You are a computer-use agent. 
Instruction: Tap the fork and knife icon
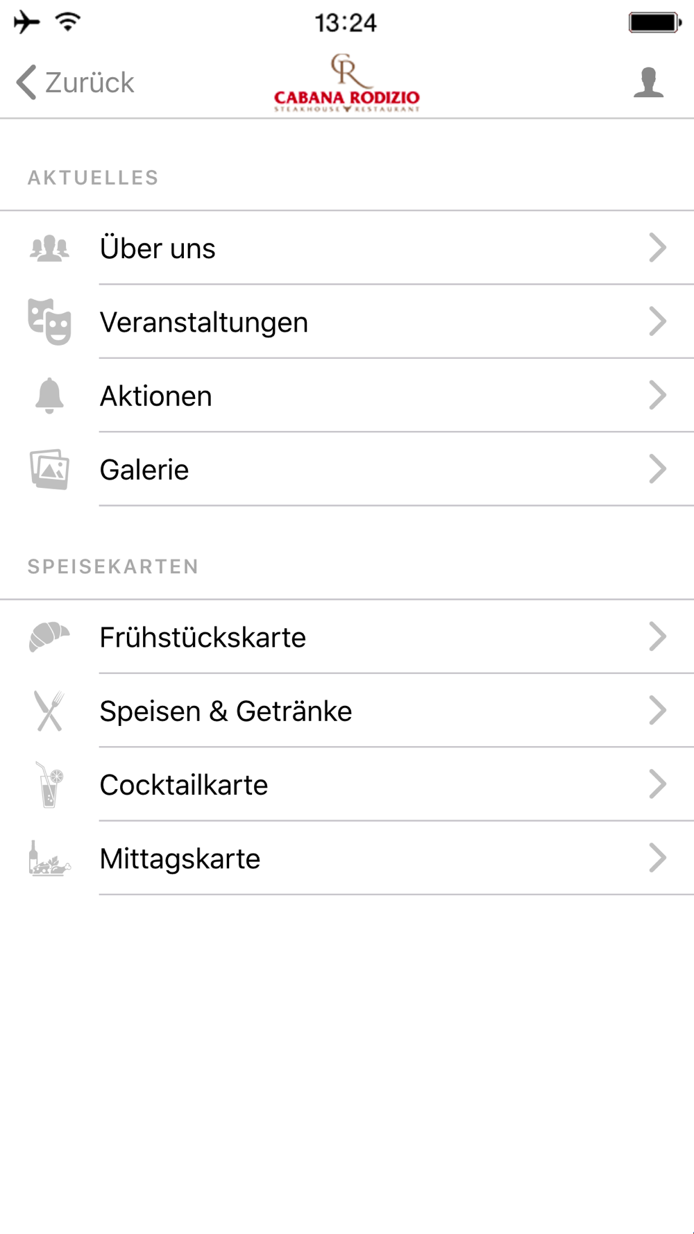[49, 711]
